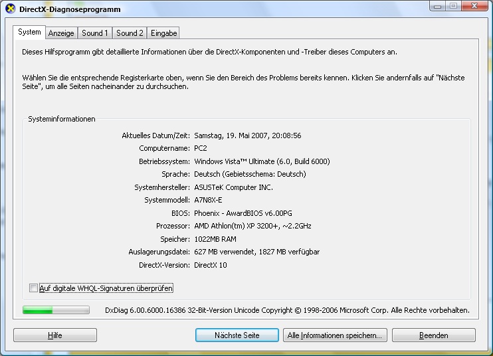Click the DxDiag 6.00.6000.16386 copyright text

287,310
